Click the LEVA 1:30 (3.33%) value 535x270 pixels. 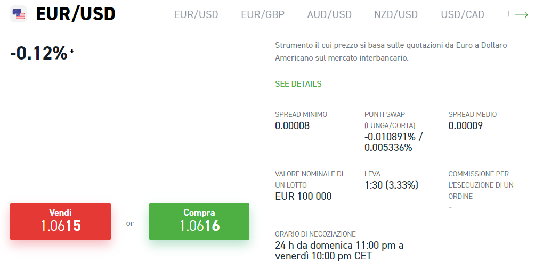391,185
